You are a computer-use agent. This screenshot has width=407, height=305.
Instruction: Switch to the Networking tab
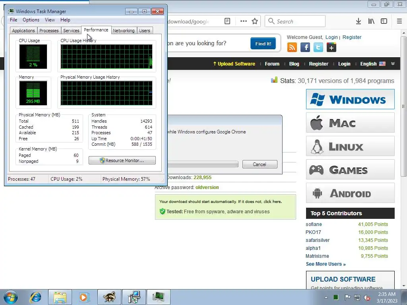pyautogui.click(x=124, y=31)
